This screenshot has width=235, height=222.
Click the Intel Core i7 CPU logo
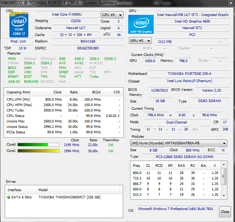pos(19,25)
